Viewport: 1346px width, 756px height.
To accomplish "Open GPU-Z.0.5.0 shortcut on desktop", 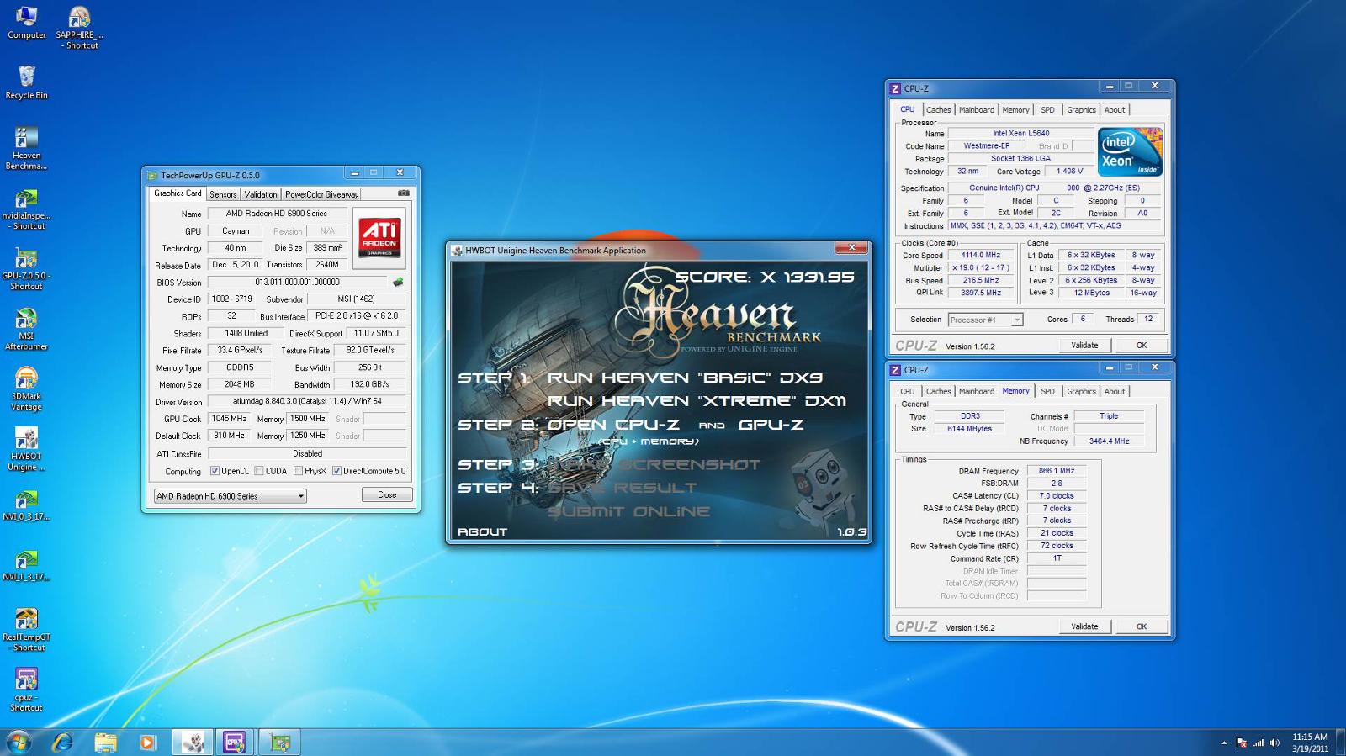I will pyautogui.click(x=26, y=269).
